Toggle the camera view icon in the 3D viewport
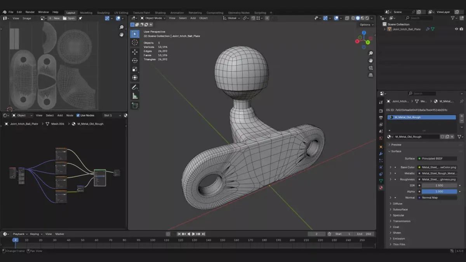The width and height of the screenshot is (466, 262). coord(371,68)
